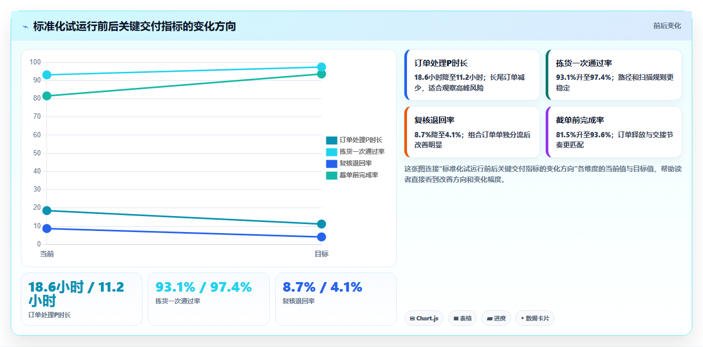Click the 8.7% / 4.1% stat card

point(336,299)
